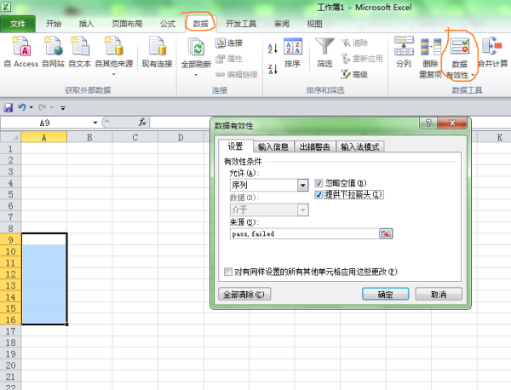
Task: Switch to the 出错警告 tab
Action: (314, 146)
